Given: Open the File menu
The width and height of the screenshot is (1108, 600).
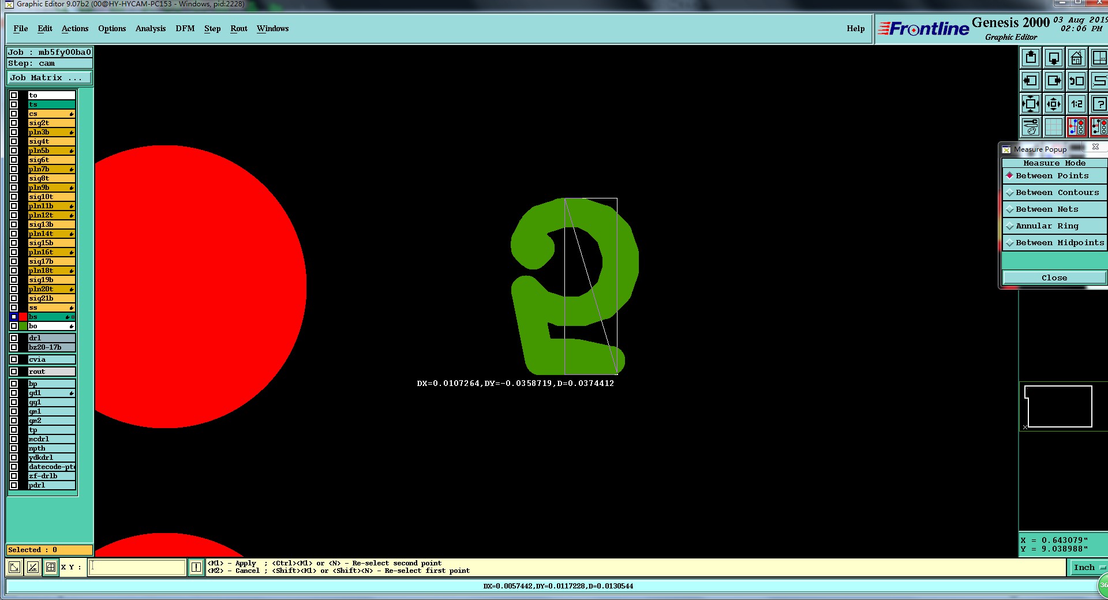Looking at the screenshot, I should click(x=21, y=28).
